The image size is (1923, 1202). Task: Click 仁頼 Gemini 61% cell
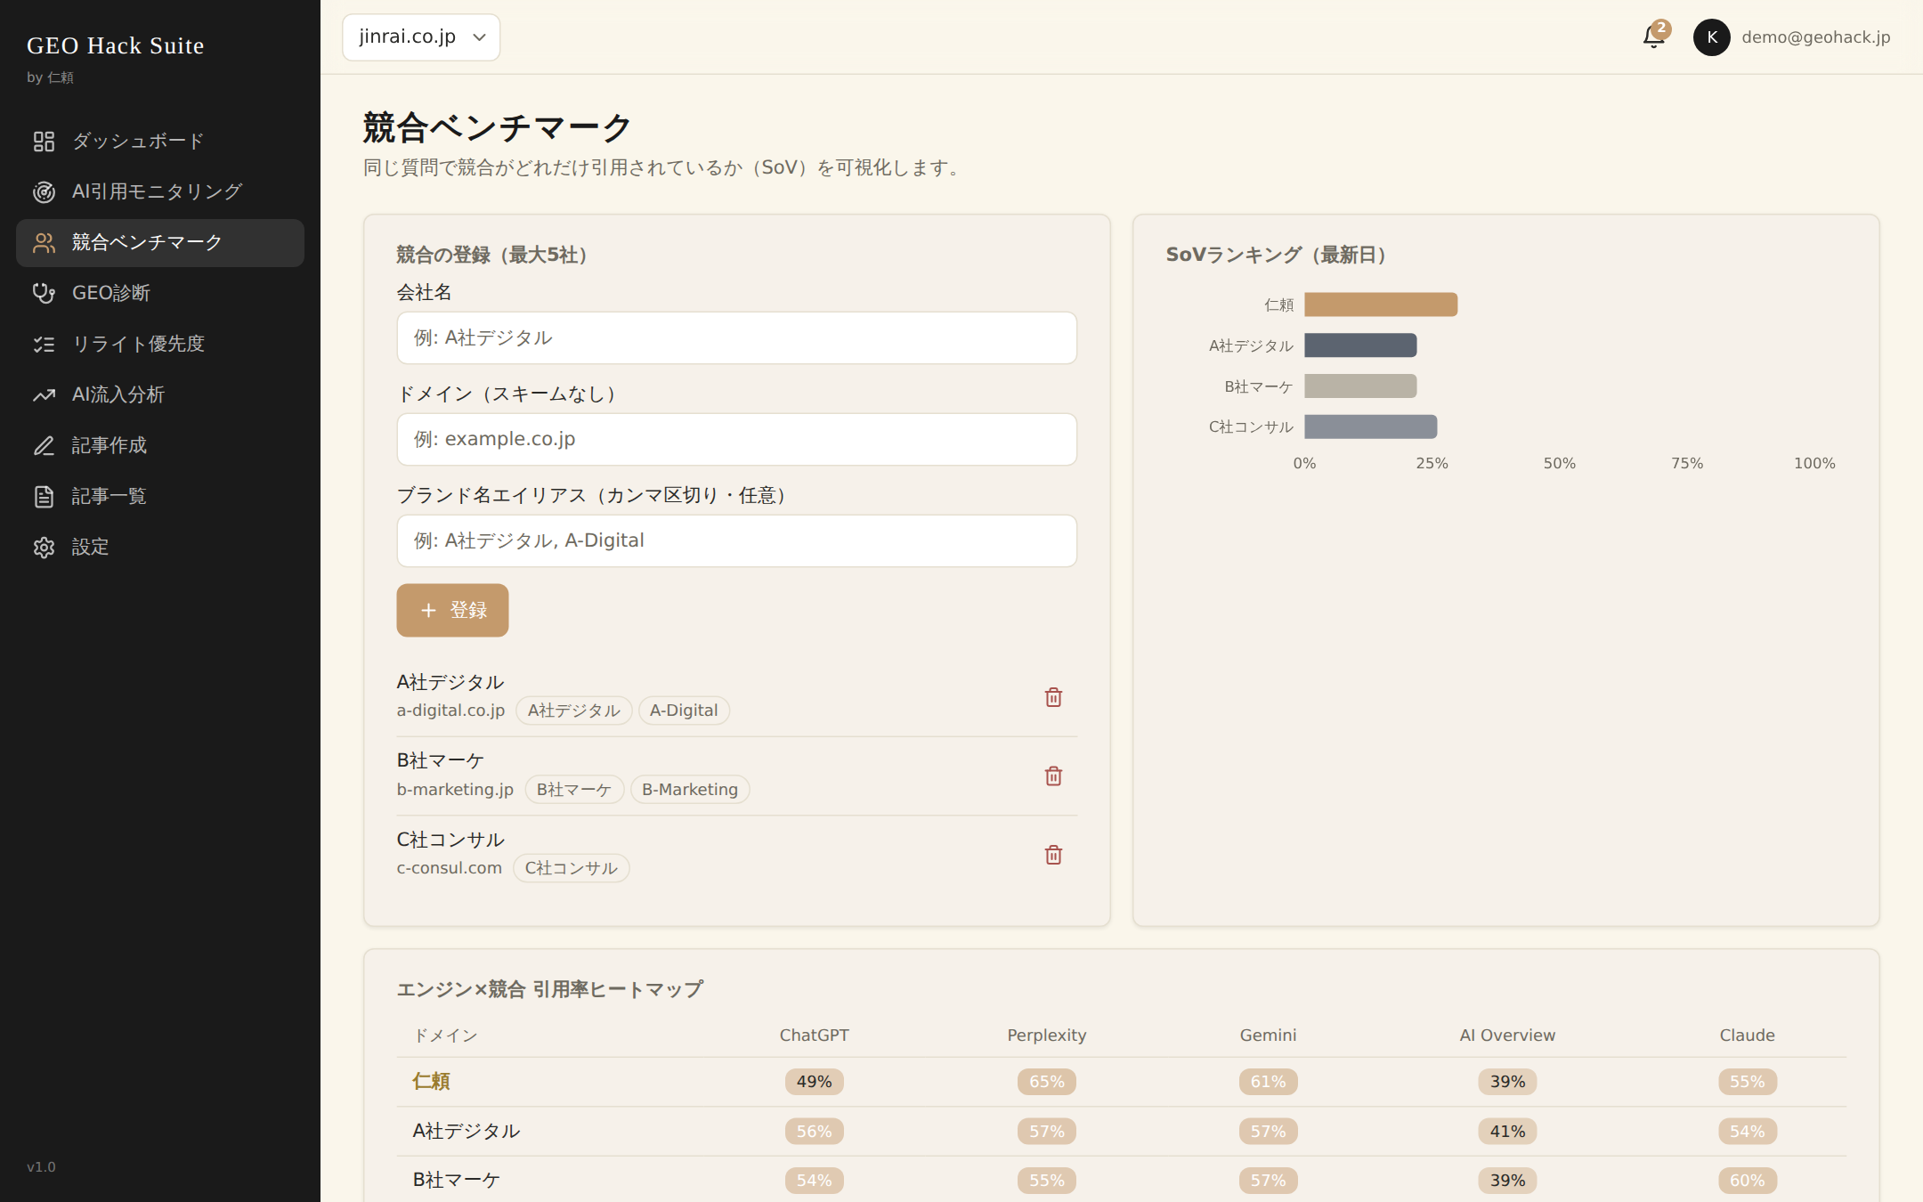1268,1082
